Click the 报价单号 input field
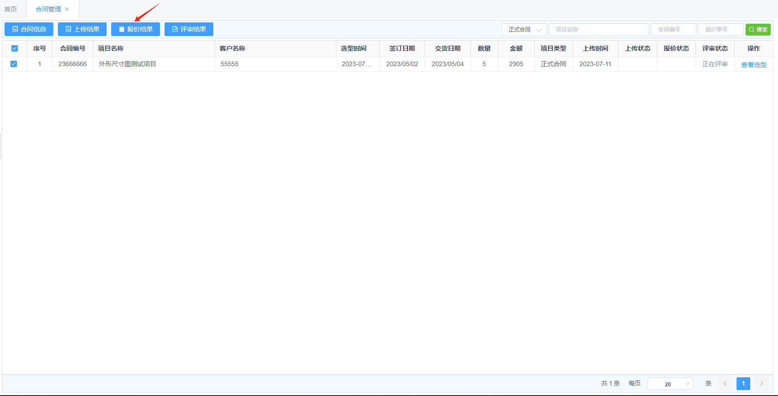 [x=721, y=30]
